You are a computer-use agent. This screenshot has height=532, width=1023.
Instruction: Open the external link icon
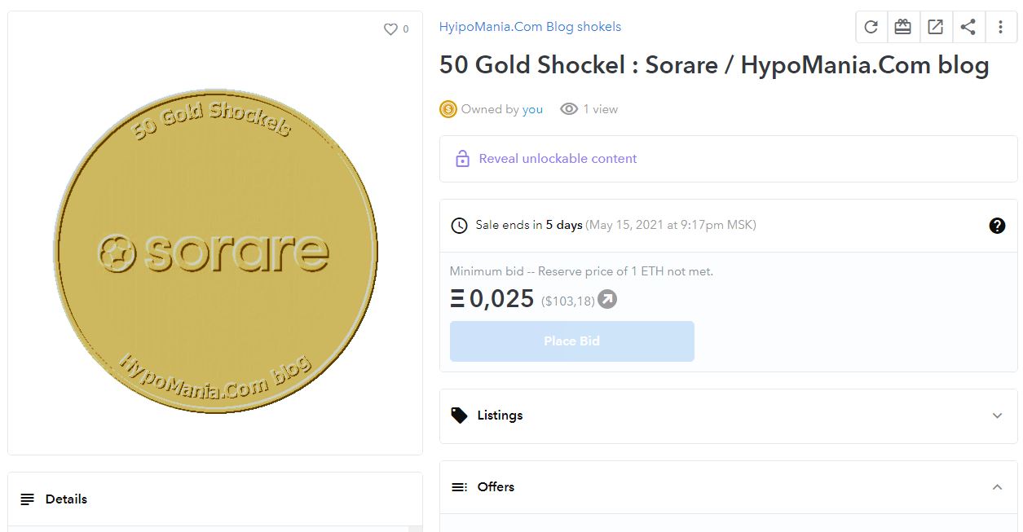pos(935,27)
